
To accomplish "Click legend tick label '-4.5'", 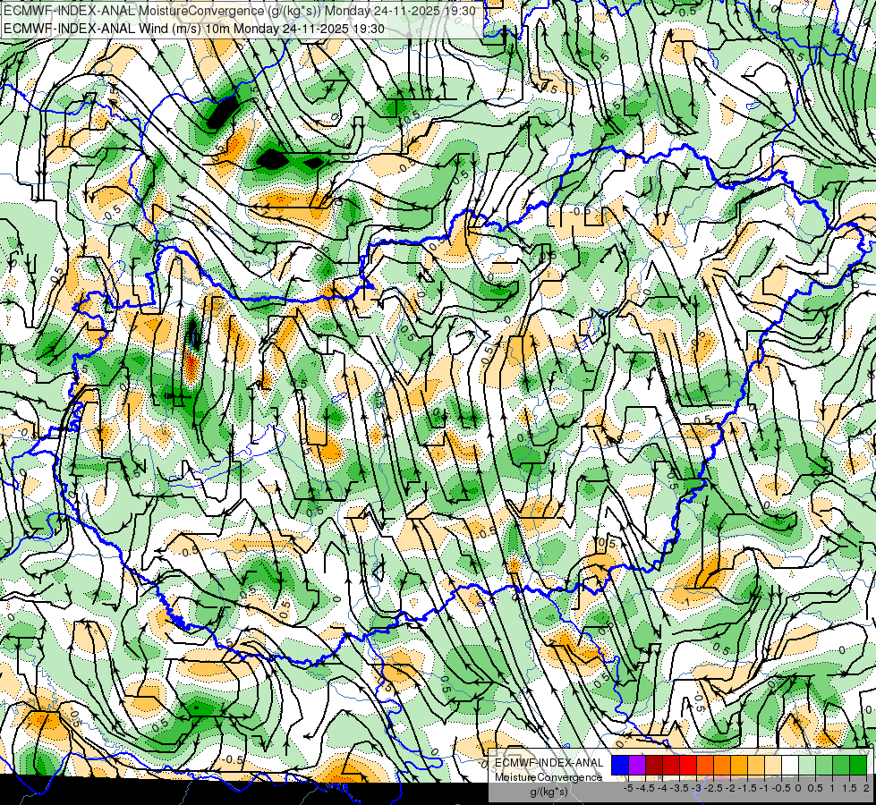I will coord(646,788).
